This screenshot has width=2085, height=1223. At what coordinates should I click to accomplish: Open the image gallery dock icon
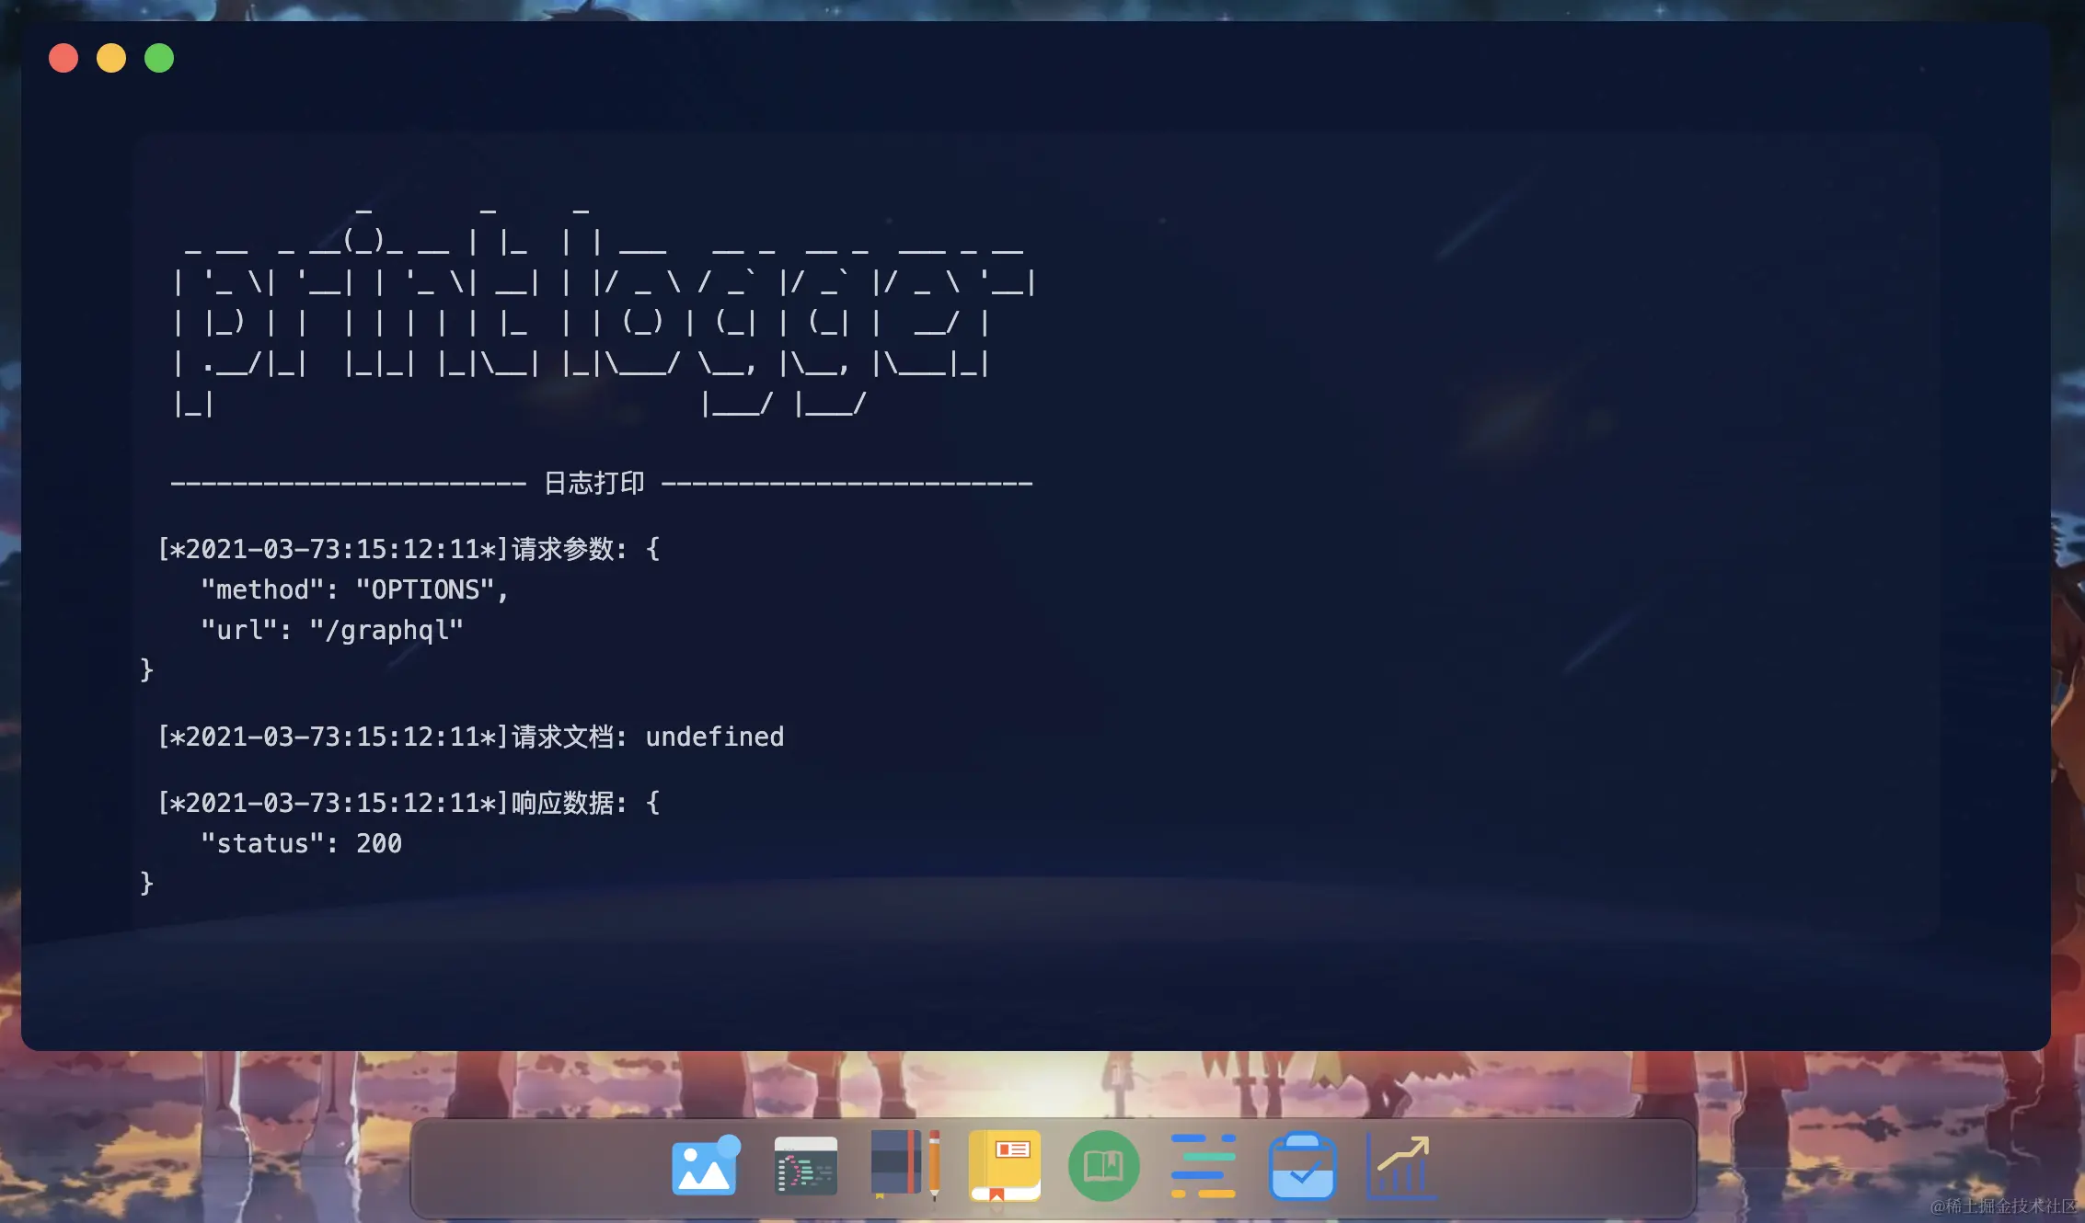coord(705,1167)
